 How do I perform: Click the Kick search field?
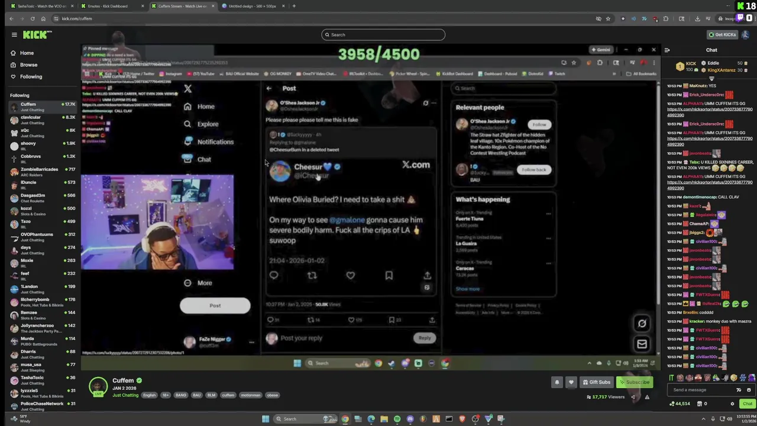(383, 35)
